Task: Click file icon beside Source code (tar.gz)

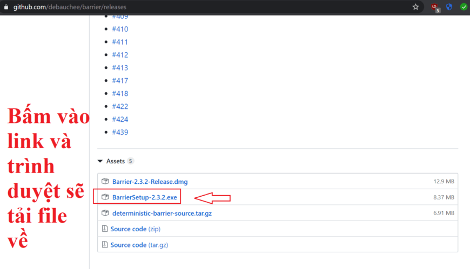Action: 105,245
